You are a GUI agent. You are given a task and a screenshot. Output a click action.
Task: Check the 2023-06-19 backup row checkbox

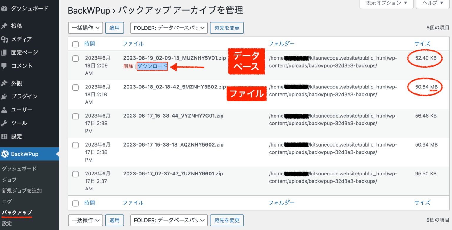[75, 58]
